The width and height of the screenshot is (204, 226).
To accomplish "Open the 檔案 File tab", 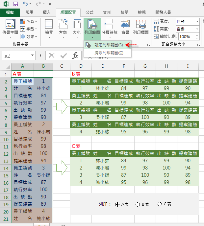I will [10, 12].
